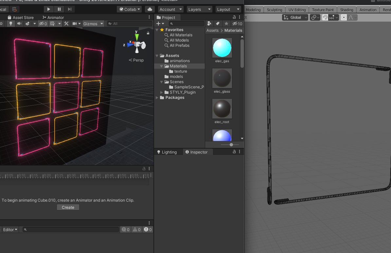Click the Create animation button
Screen dimensions: 391x253
tap(68, 207)
